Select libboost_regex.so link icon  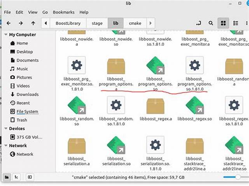tap(195, 105)
